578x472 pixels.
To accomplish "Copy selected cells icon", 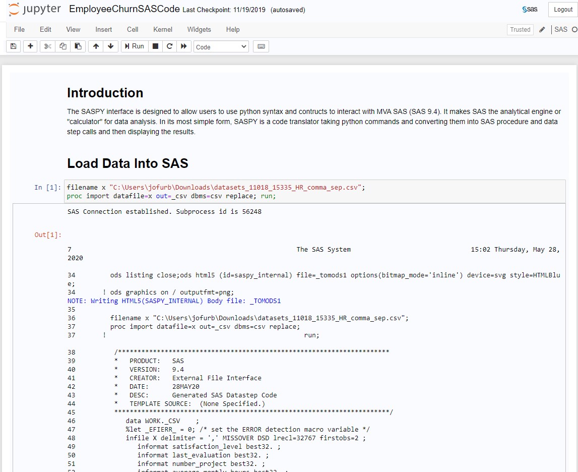I will [x=63, y=46].
